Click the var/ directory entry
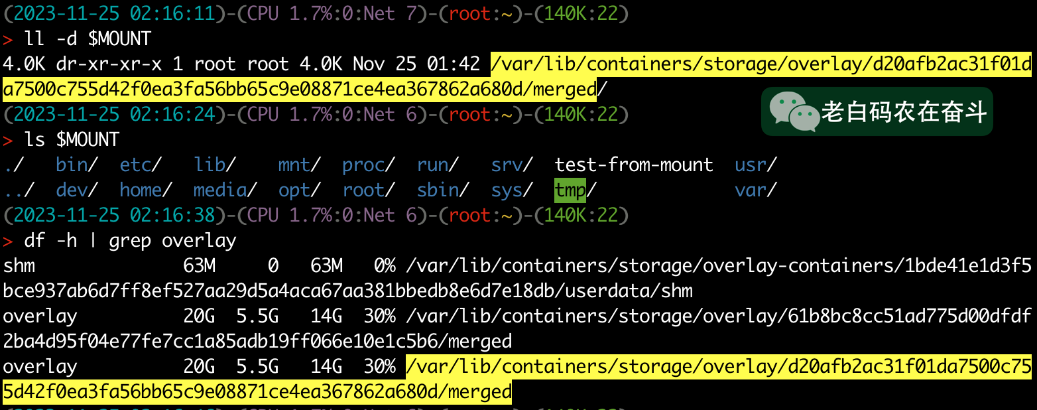1037x410 pixels. 756,190
